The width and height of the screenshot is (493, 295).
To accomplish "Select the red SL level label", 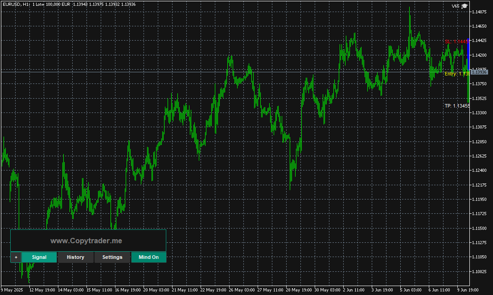I will pos(457,42).
